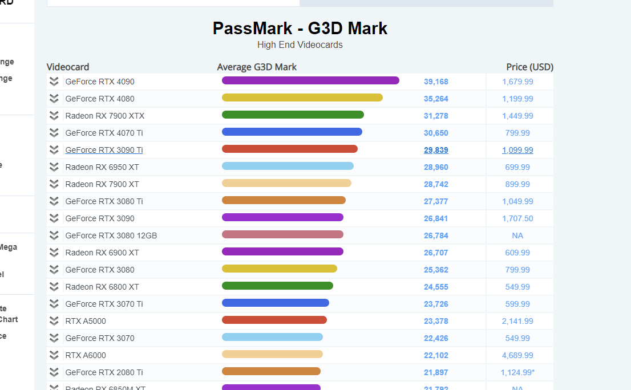Screen dimensions: 631x390
Task: Open the 699.99 price link
Action: pos(517,167)
